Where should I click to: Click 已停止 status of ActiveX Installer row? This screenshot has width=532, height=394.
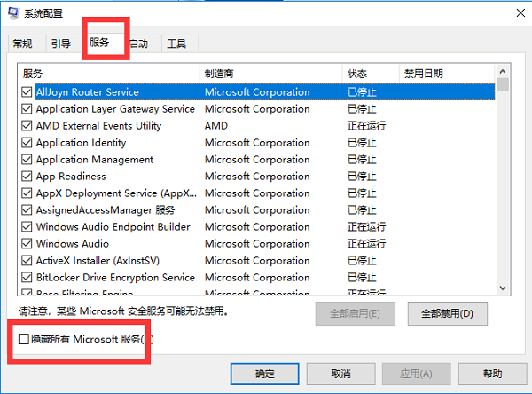tap(362, 261)
